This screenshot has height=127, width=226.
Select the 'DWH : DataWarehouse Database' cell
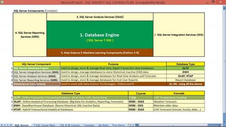(x=71, y=105)
